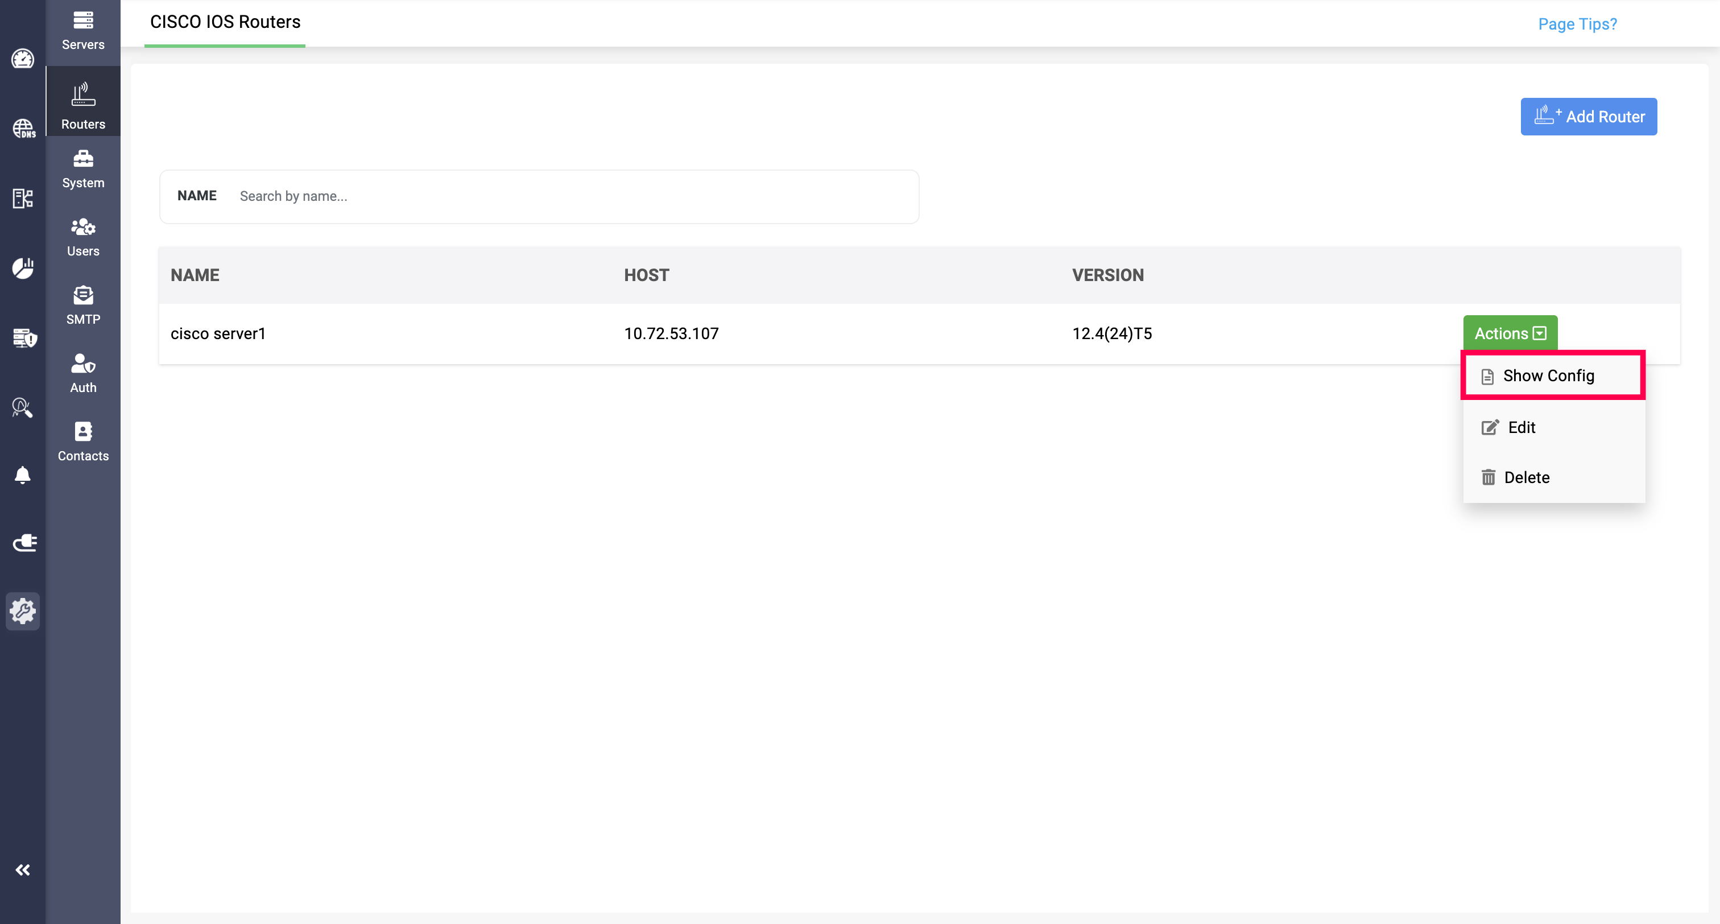Image resolution: width=1720 pixels, height=924 pixels.
Task: Open the DNS globe icon
Action: coord(23,128)
